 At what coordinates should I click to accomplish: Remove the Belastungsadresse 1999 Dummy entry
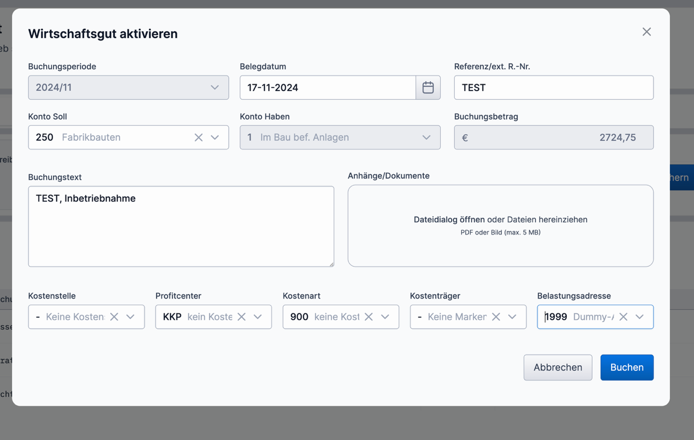pyautogui.click(x=623, y=317)
